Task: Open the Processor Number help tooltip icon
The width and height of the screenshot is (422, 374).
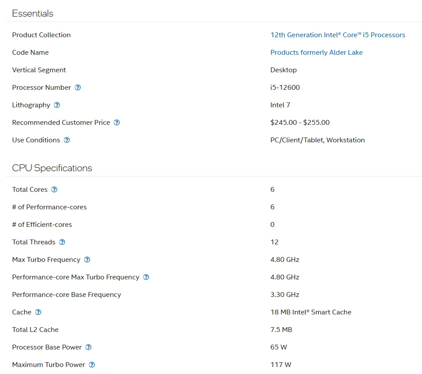Action: (78, 88)
